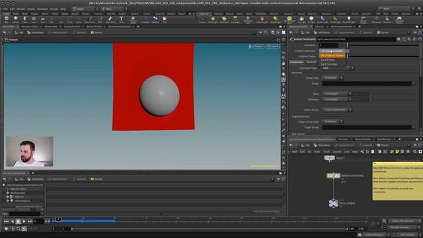Click the Activation slider

(x=383, y=45)
